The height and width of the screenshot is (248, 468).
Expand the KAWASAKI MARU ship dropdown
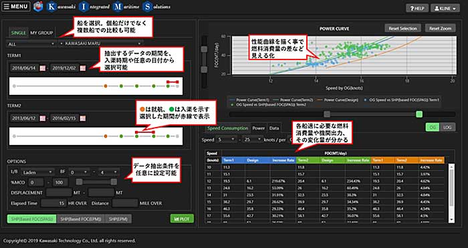(100, 43)
